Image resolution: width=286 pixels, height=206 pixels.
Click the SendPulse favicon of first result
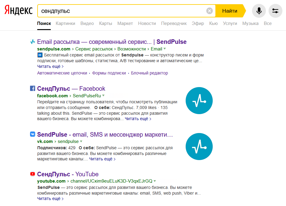pyautogui.click(x=32, y=42)
